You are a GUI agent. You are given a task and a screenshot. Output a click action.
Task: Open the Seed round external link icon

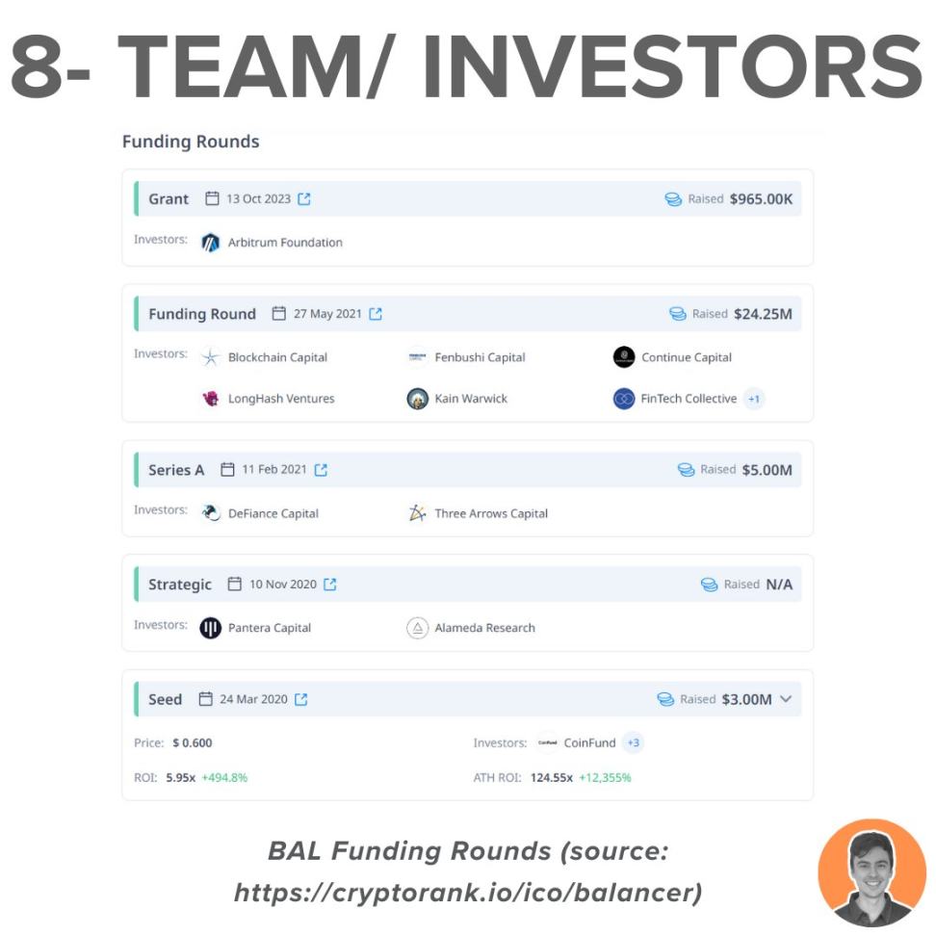pyautogui.click(x=301, y=699)
